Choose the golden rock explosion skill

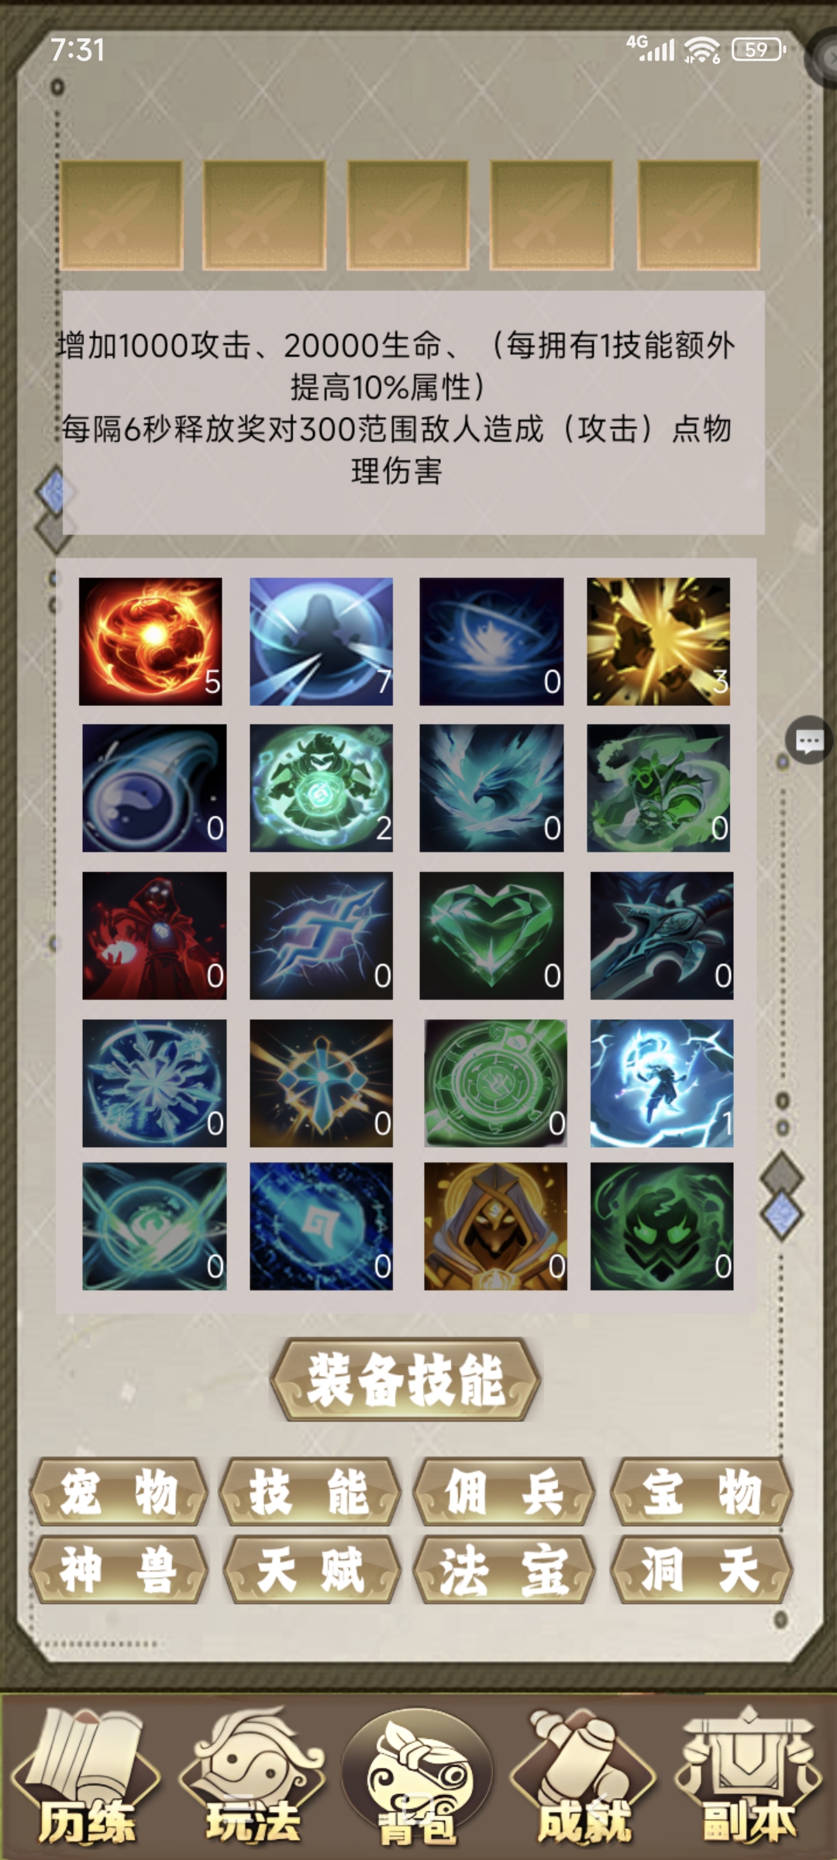click(658, 641)
